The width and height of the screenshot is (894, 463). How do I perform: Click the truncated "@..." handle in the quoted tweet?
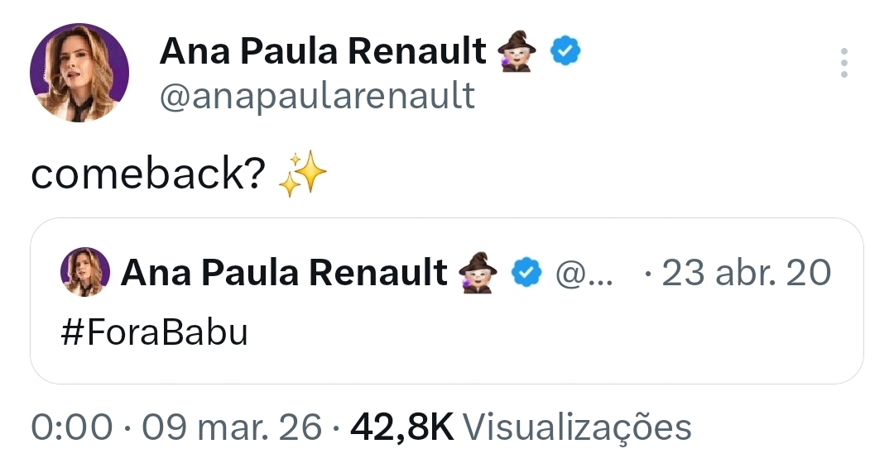pos(584,272)
